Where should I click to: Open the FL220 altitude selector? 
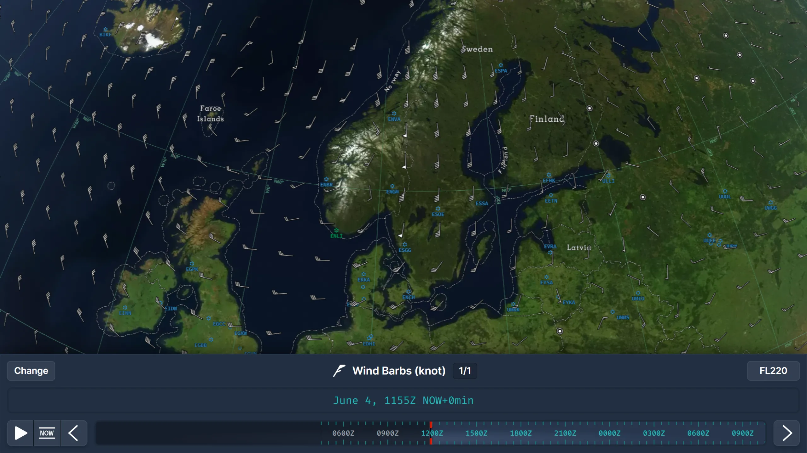(x=773, y=371)
